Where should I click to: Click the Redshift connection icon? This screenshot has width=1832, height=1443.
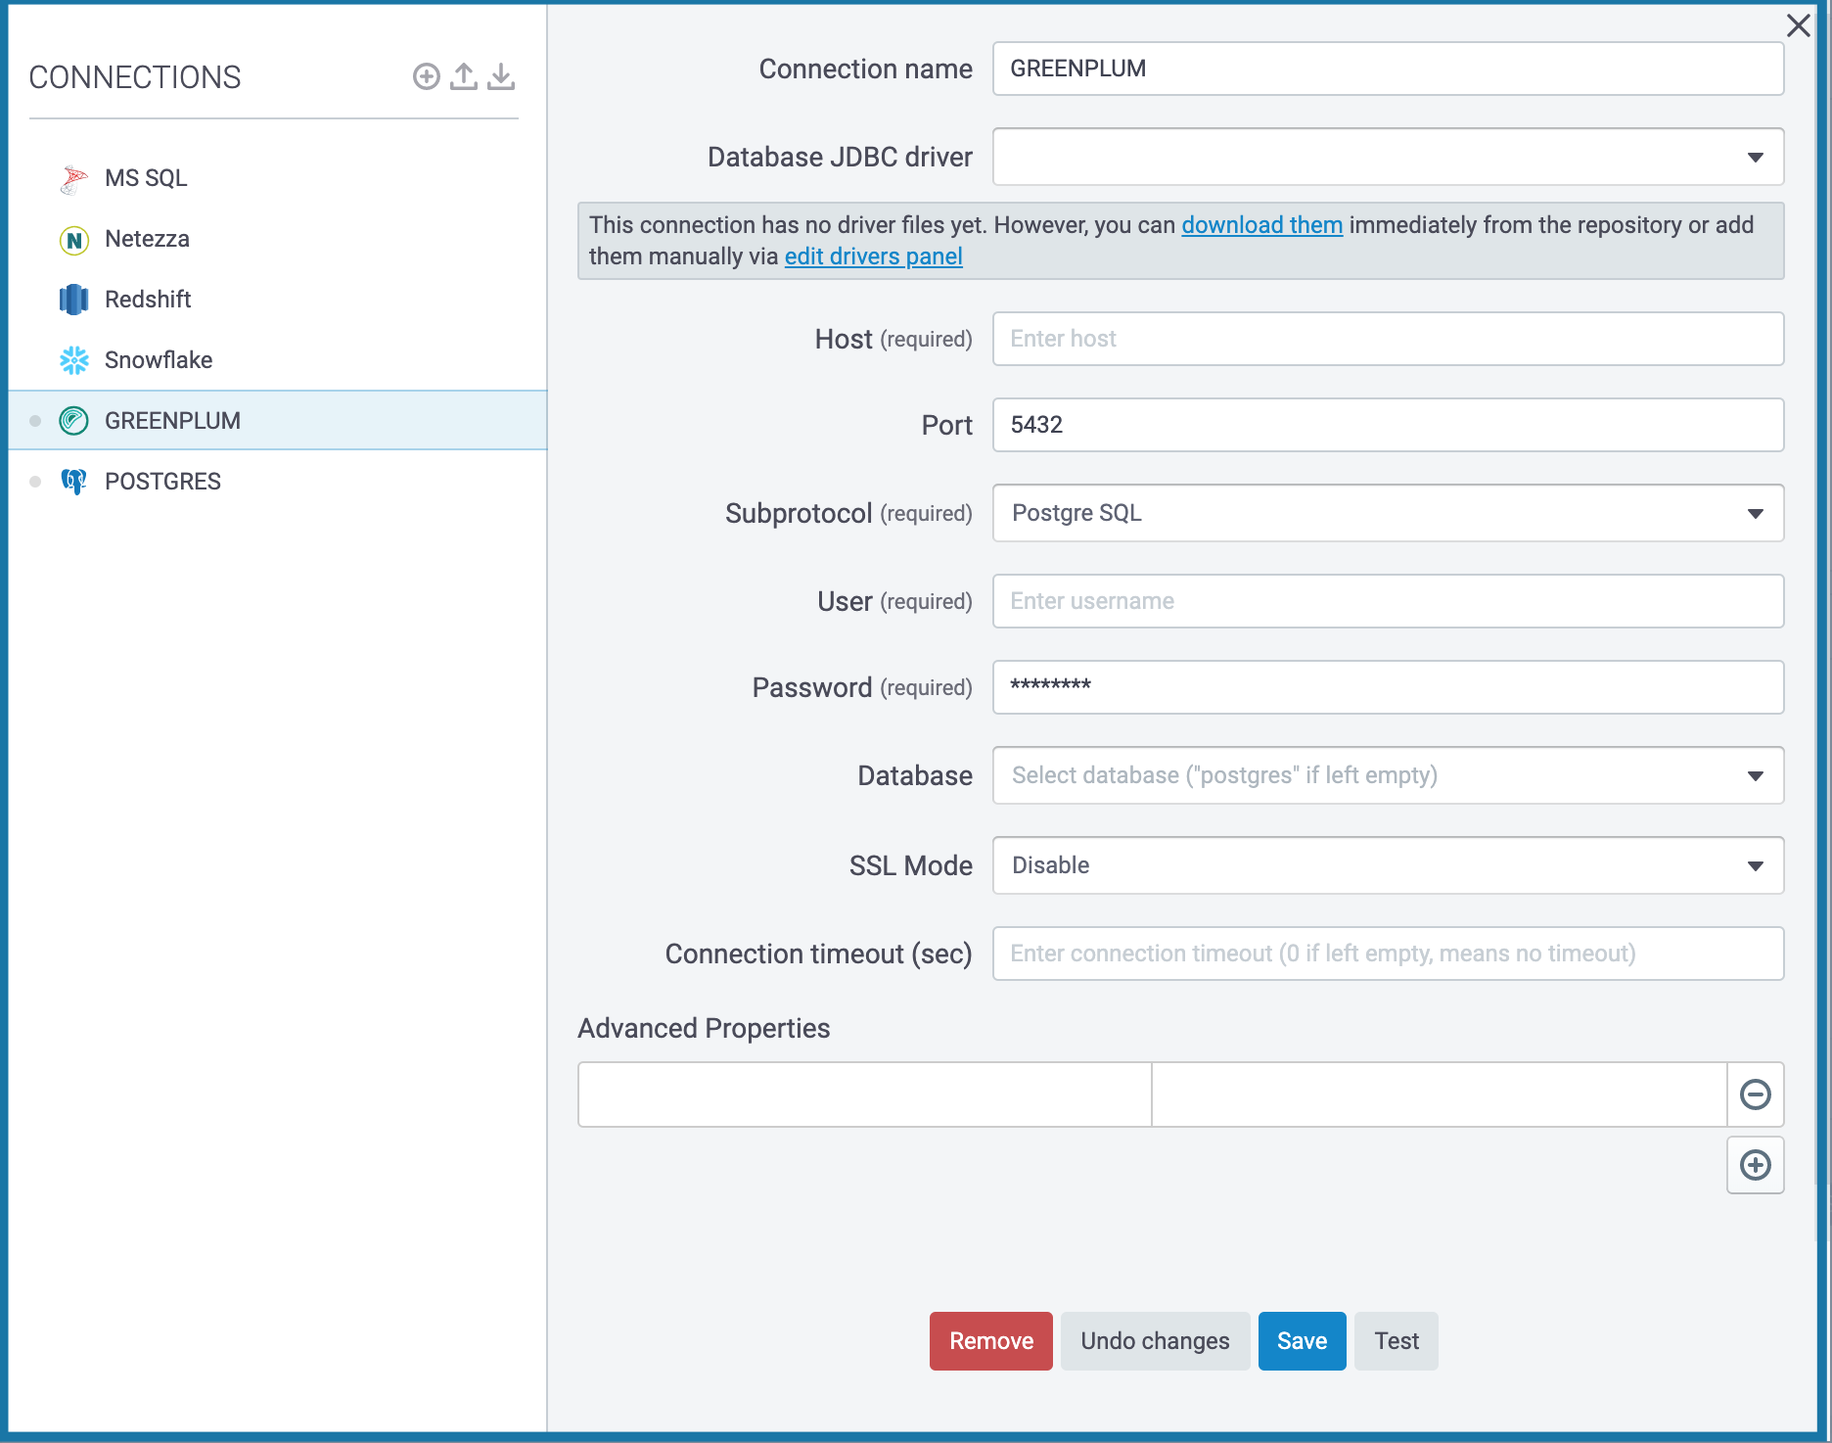(73, 300)
